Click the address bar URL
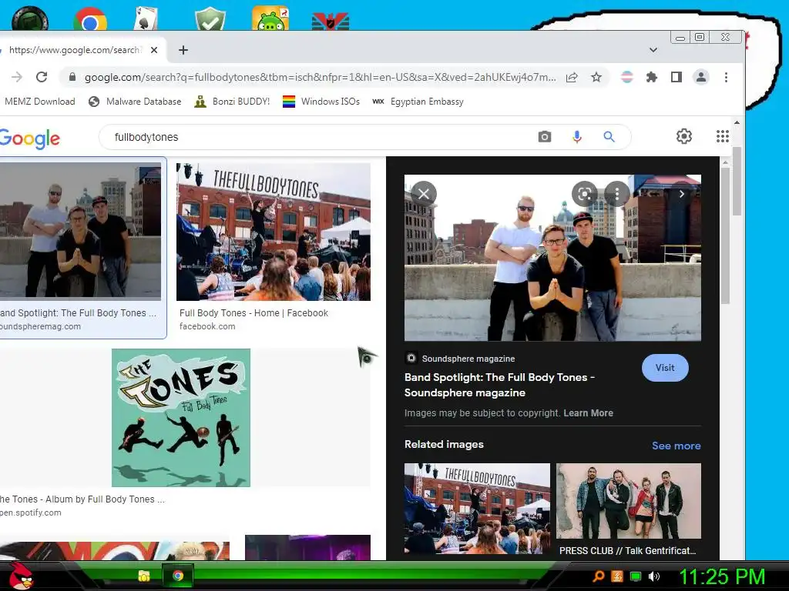 [320, 77]
